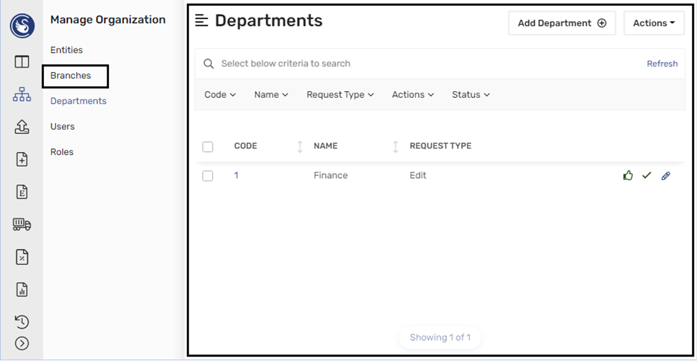Open the Actions dropdown button at top right
The image size is (697, 361).
coord(654,23)
